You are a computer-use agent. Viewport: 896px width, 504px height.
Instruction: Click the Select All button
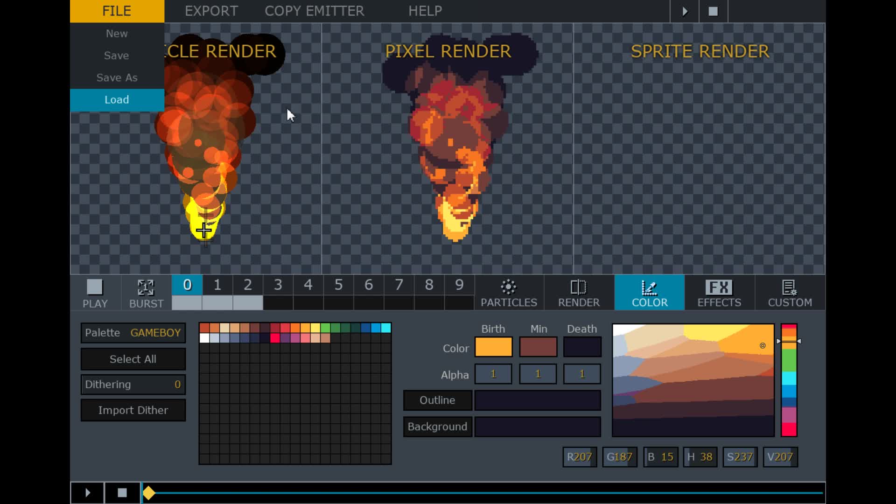tap(133, 359)
